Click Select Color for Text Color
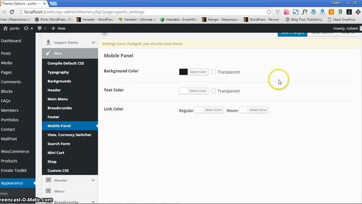 click(x=198, y=91)
